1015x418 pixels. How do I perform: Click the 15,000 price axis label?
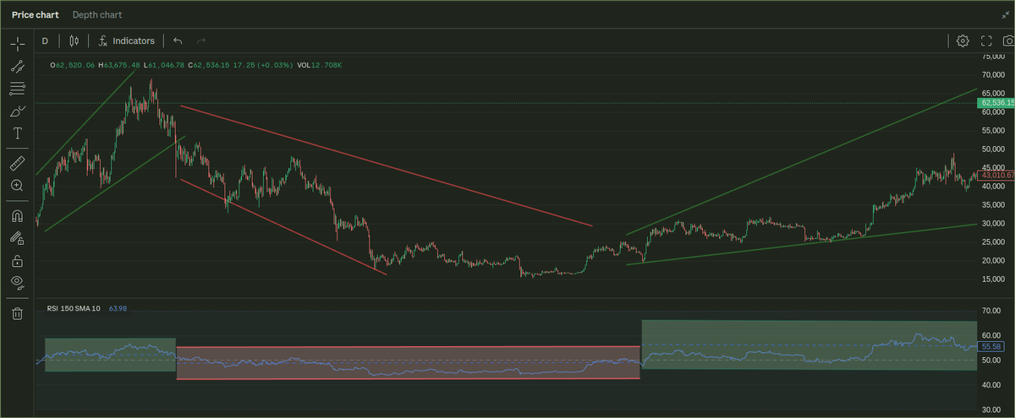991,279
